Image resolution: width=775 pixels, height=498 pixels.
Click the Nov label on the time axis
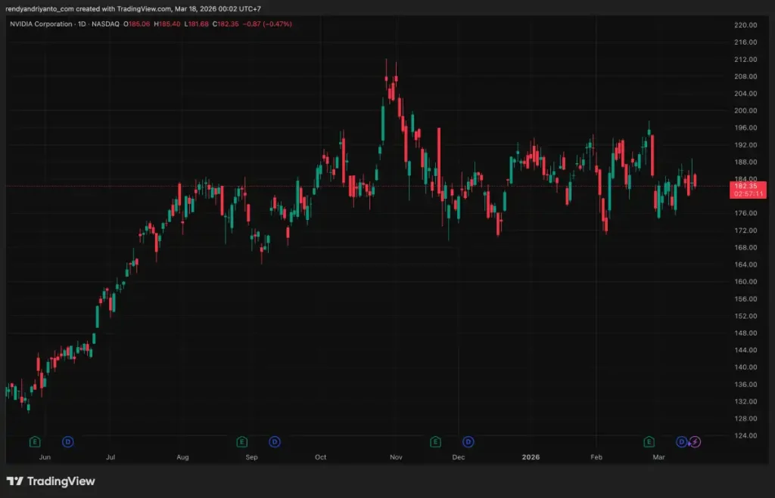(394, 457)
